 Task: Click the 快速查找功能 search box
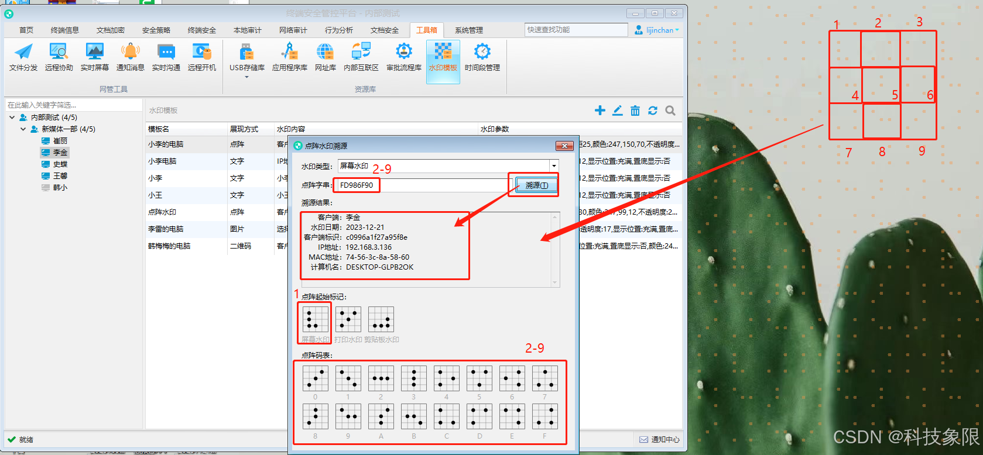click(x=576, y=30)
